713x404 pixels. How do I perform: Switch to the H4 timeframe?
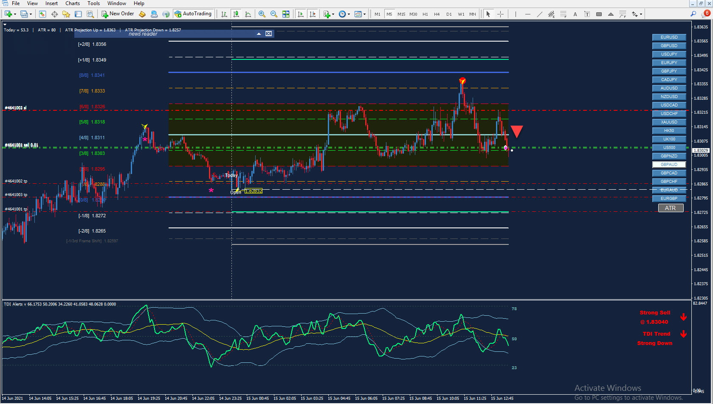pos(437,14)
